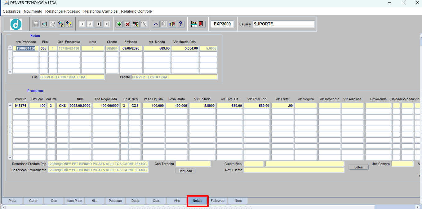Click the Print toolbar icon
Screen dimensions: 422x209
point(53,24)
